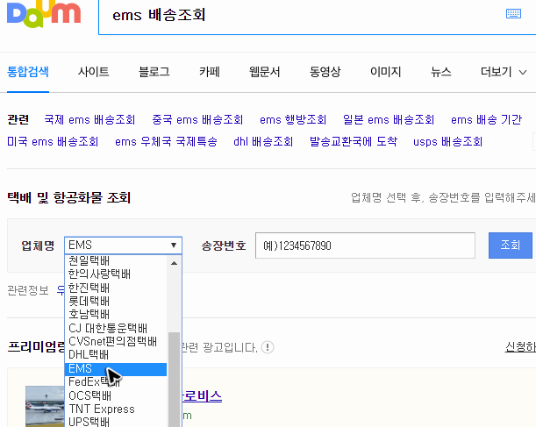This screenshot has width=536, height=427.
Task: Open related search 'ems 배송 기간'
Action: click(x=486, y=119)
